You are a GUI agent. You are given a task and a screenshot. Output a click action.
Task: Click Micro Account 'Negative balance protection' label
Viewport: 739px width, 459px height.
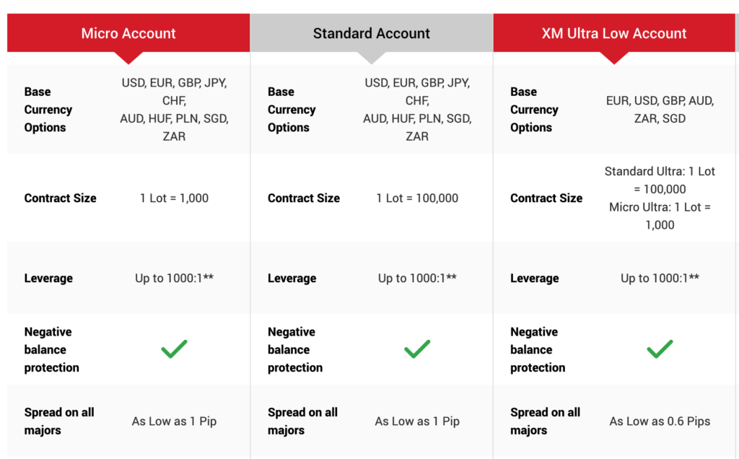pos(52,350)
